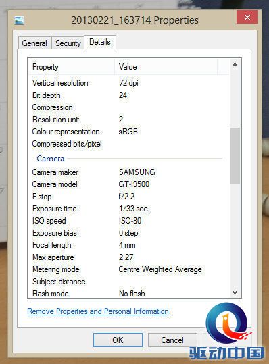Click the Value column header
This screenshot has width=269, height=364.
pos(166,67)
